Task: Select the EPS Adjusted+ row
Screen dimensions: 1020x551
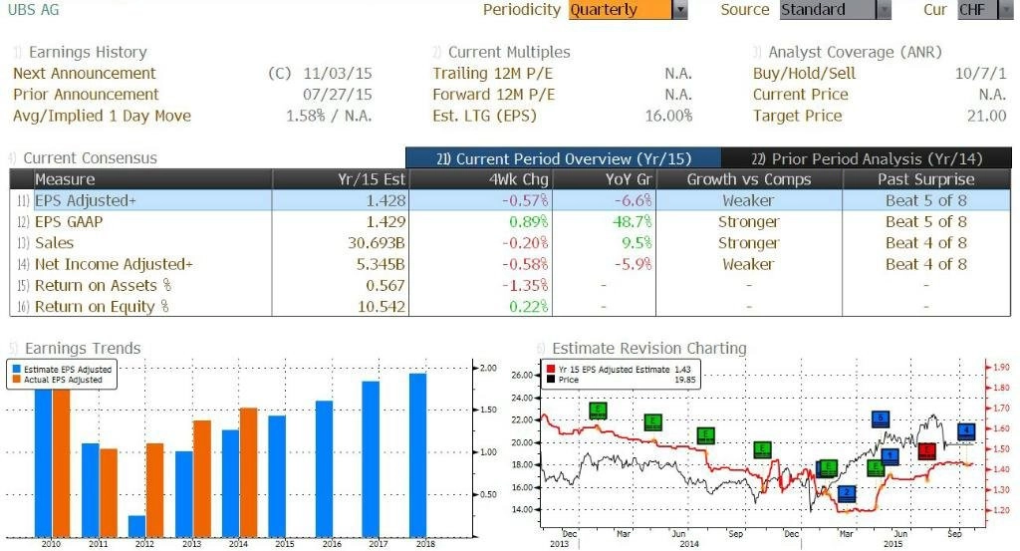Action: (511, 200)
